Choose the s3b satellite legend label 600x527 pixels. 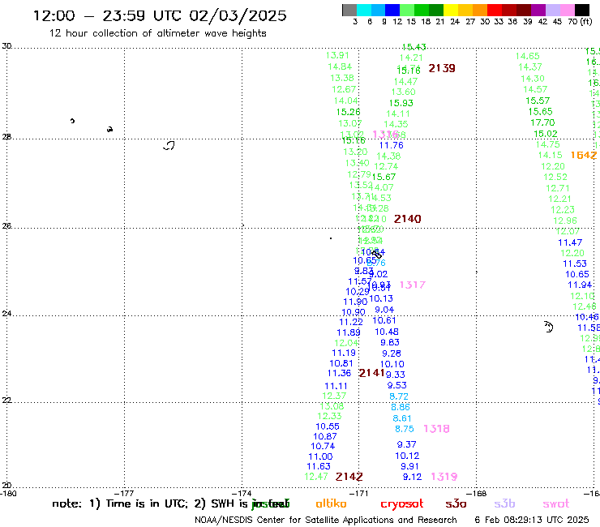(504, 503)
